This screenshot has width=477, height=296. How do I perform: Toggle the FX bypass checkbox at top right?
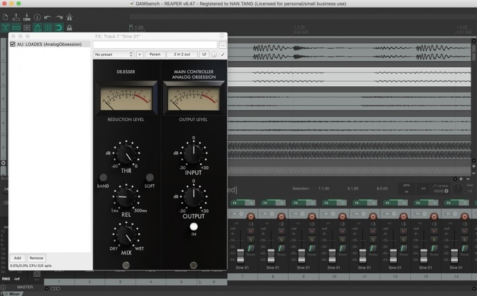[x=222, y=54]
